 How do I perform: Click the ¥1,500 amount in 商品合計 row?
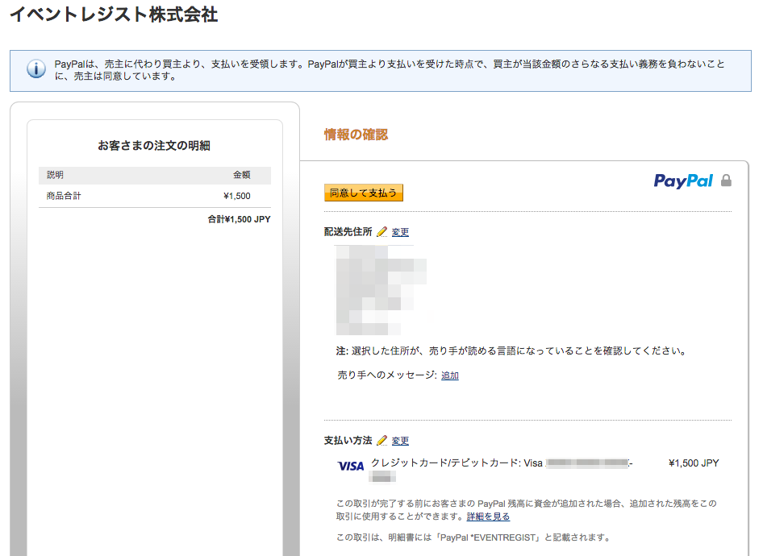237,196
